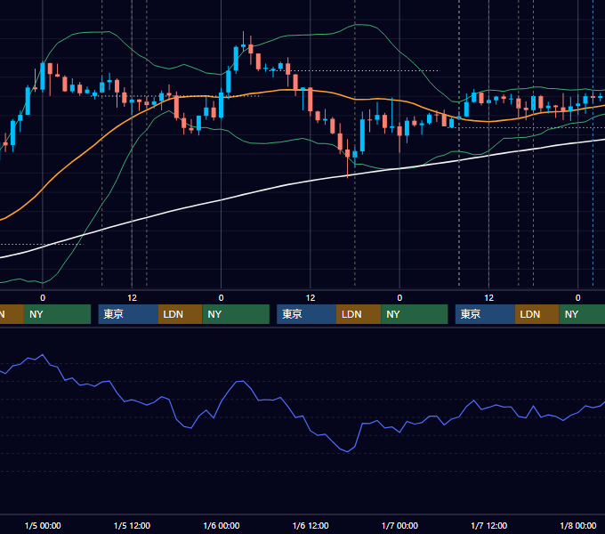This screenshot has width=605, height=534.
Task: Click the NY session block spanning 1/6 00:00
Action: coord(236,314)
